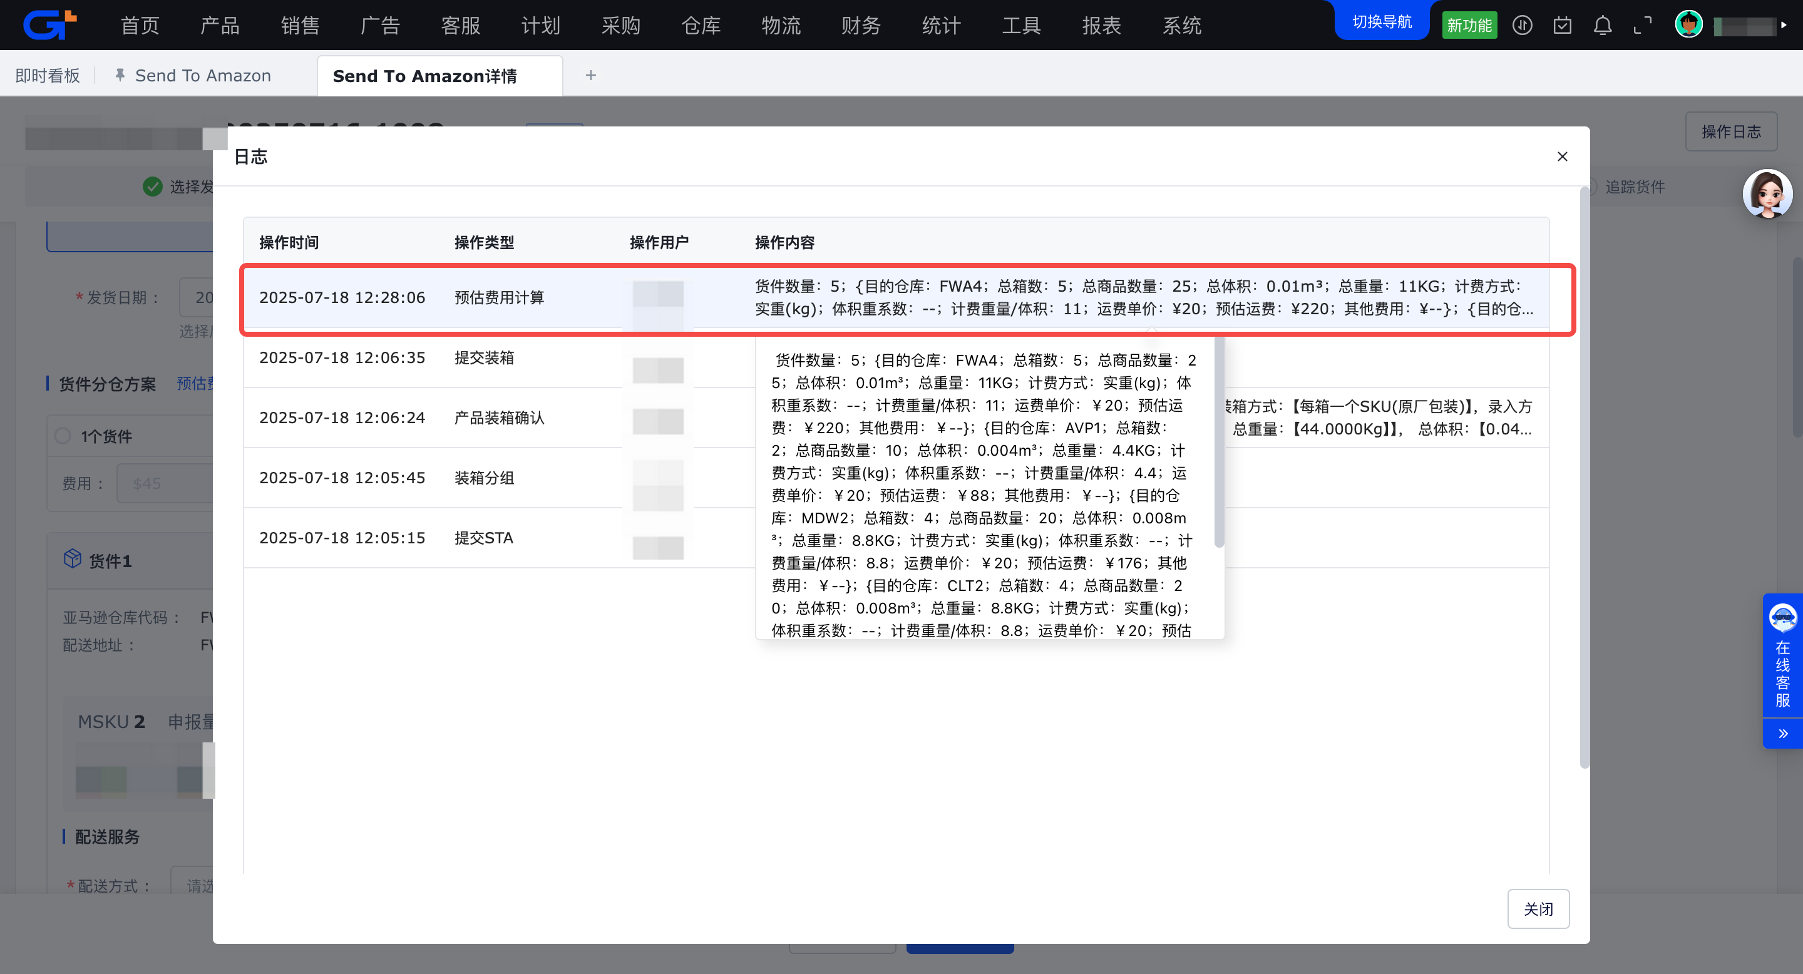
Task: Click the 产品装箱确认 operation type
Action: pos(499,418)
